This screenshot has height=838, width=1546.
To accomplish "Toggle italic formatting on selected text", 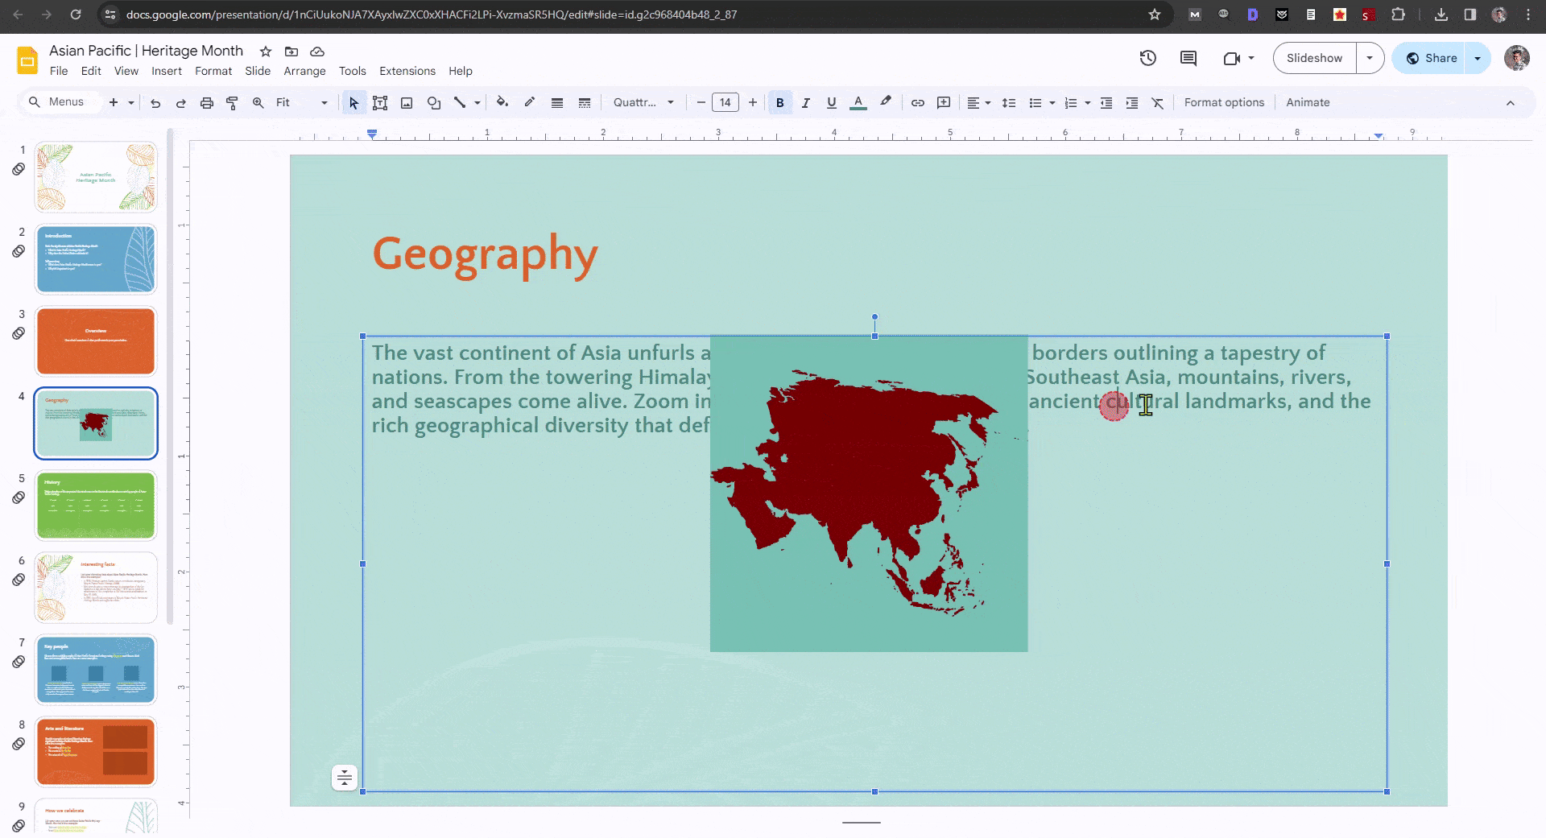I will (x=805, y=102).
